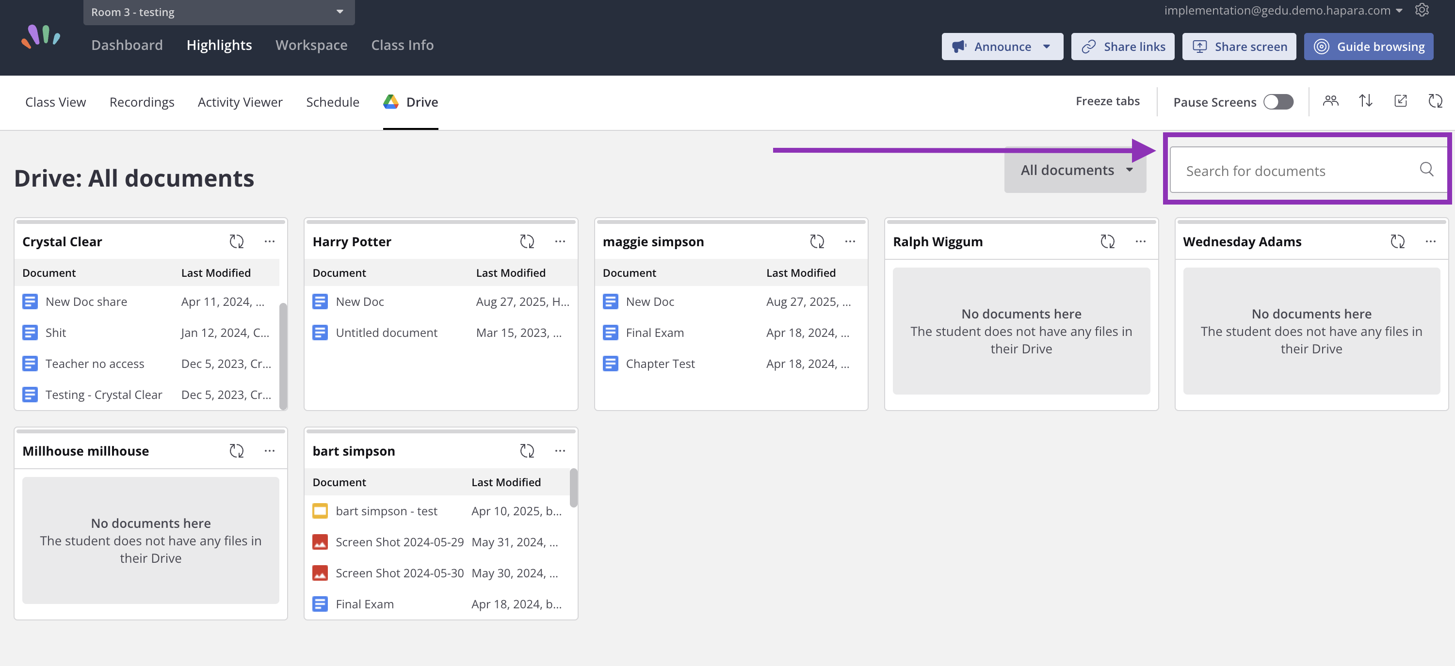This screenshot has width=1455, height=666.
Task: Click the Crystal Clear card scrollbar
Action: [283, 356]
